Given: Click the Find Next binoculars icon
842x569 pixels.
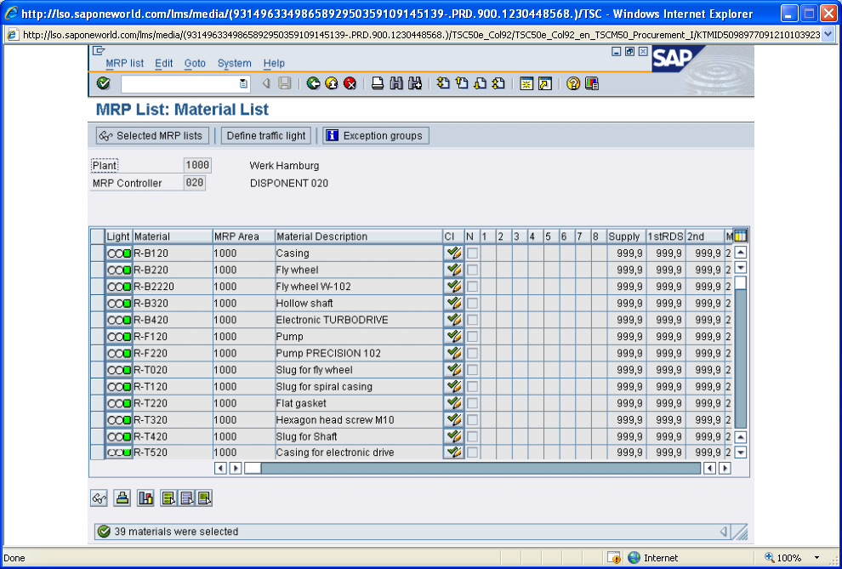Looking at the screenshot, I should tap(415, 83).
